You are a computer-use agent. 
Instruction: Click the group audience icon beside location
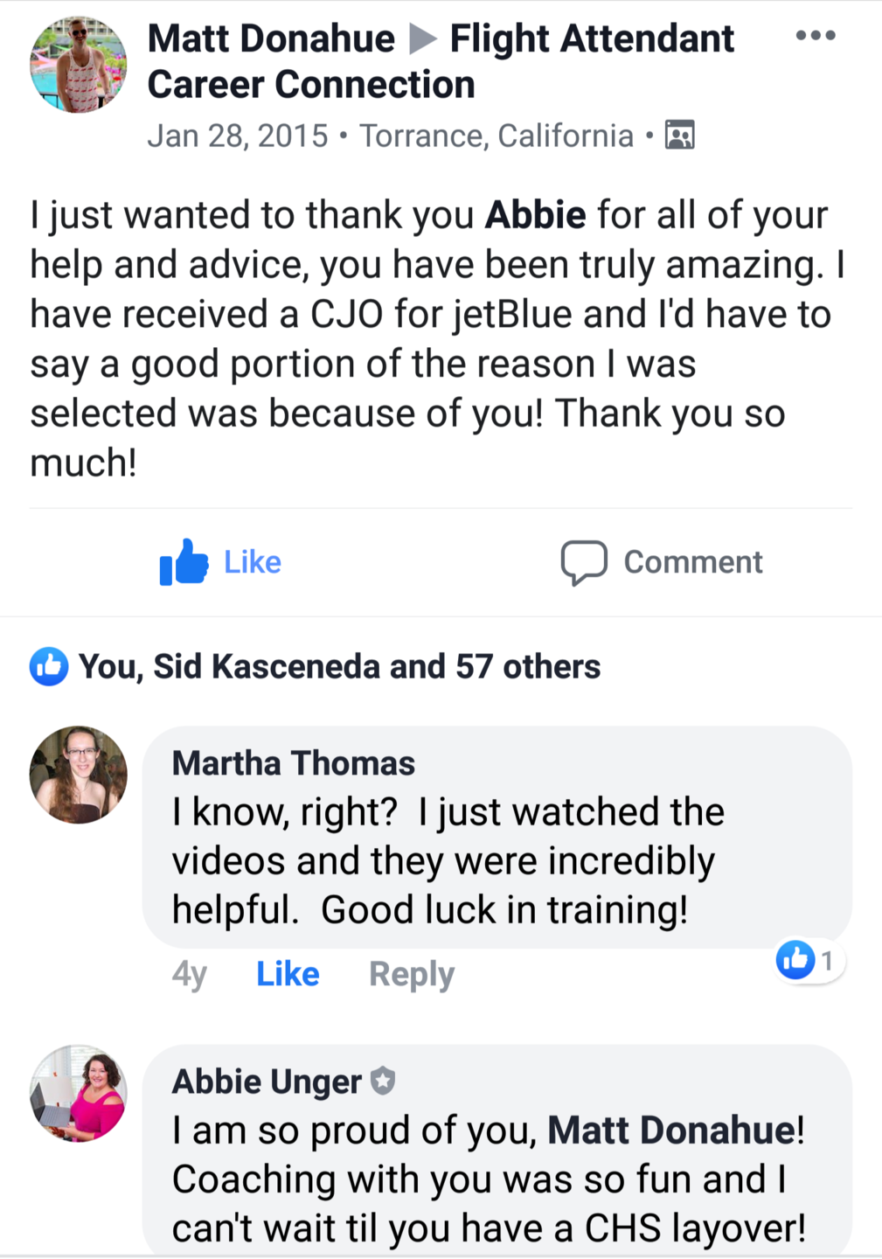coord(679,136)
